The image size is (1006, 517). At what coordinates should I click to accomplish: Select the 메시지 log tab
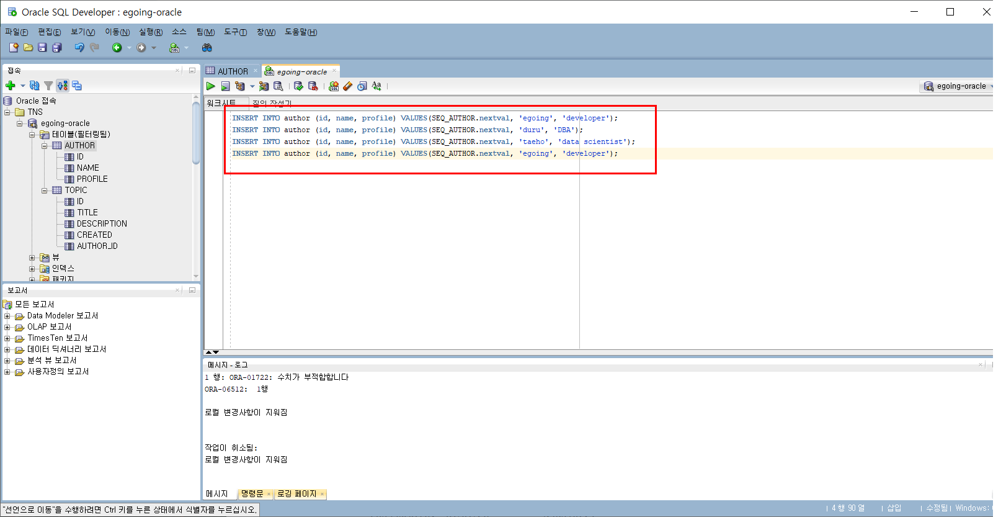point(217,494)
